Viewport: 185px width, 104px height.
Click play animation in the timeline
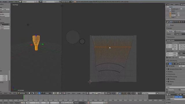[68, 103]
